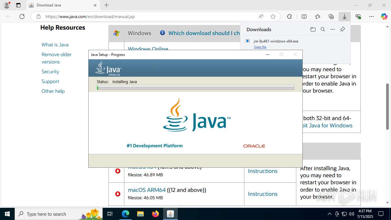View site information lock icon
This screenshot has height=220, width=391.
[x=38, y=16]
